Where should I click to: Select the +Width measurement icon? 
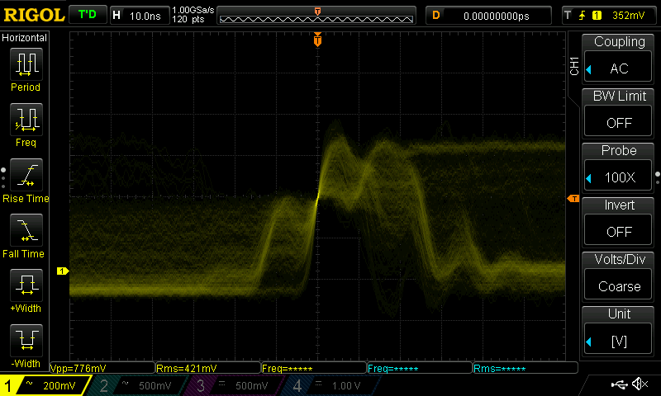26,285
